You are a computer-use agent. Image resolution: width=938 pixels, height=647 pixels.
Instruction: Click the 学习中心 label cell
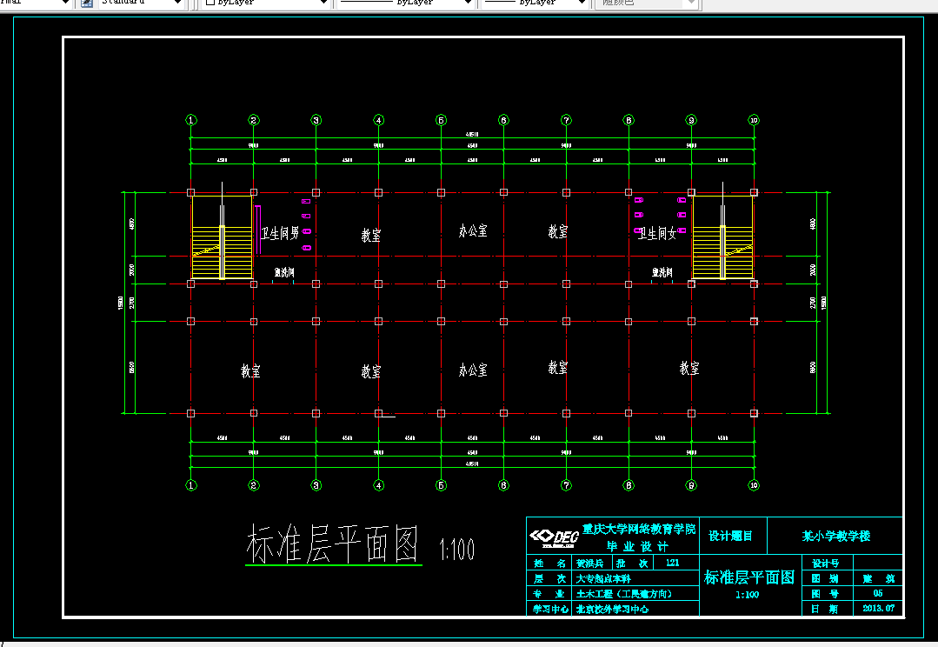click(550, 609)
